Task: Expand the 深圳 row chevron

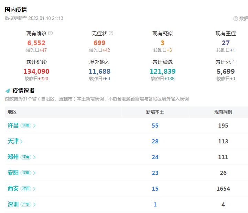Action: (x=34, y=204)
